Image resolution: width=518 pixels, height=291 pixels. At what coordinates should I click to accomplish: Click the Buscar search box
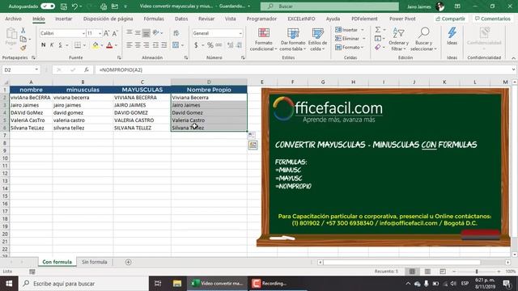tap(329, 6)
